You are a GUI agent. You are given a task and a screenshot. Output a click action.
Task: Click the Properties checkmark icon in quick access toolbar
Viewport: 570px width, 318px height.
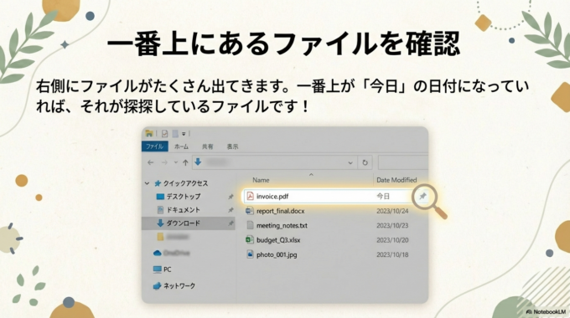pos(164,134)
